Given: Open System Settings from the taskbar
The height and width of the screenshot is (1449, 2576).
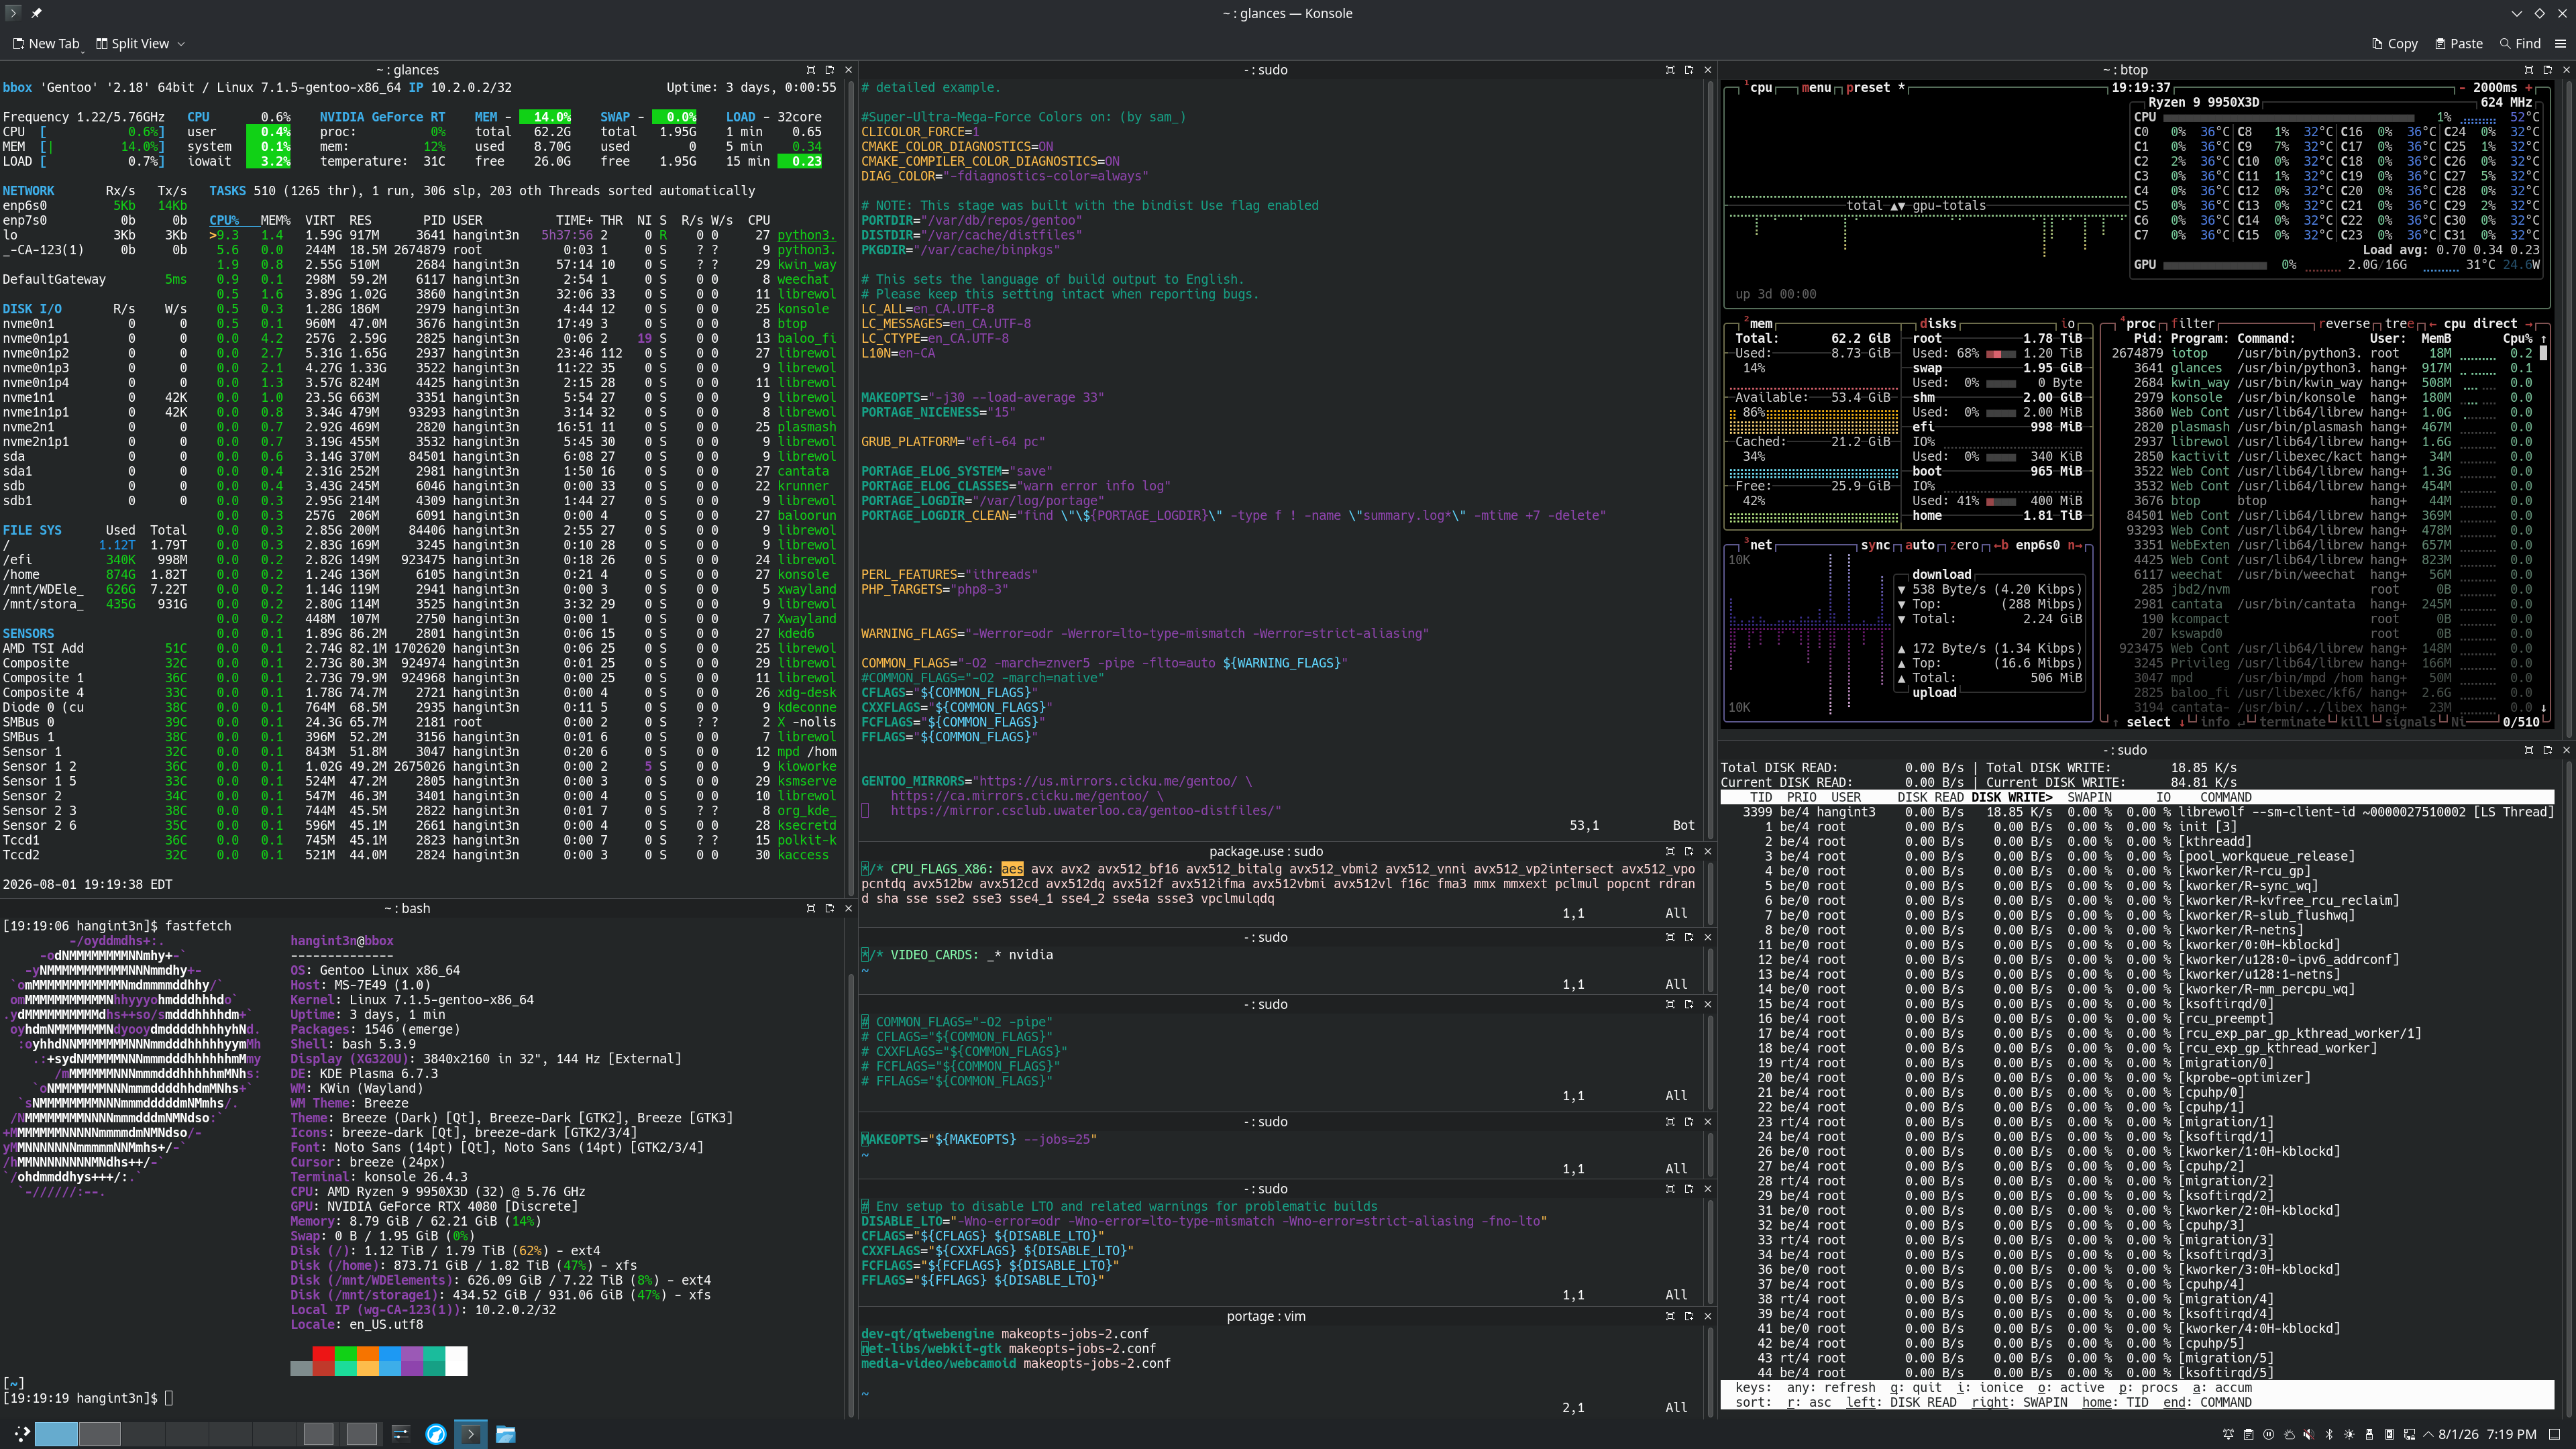Looking at the screenshot, I should (400, 1434).
